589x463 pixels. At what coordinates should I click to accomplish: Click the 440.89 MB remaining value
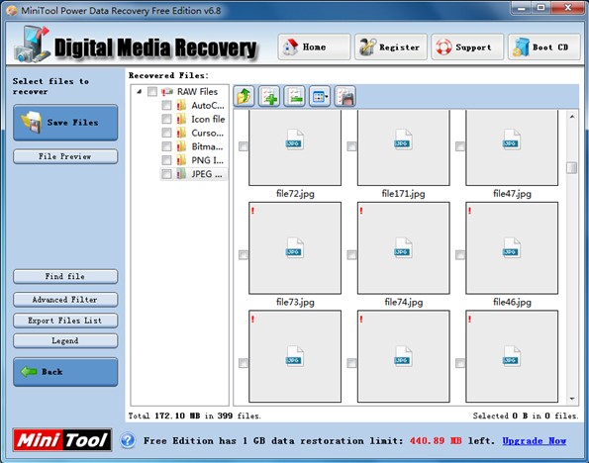[436, 440]
